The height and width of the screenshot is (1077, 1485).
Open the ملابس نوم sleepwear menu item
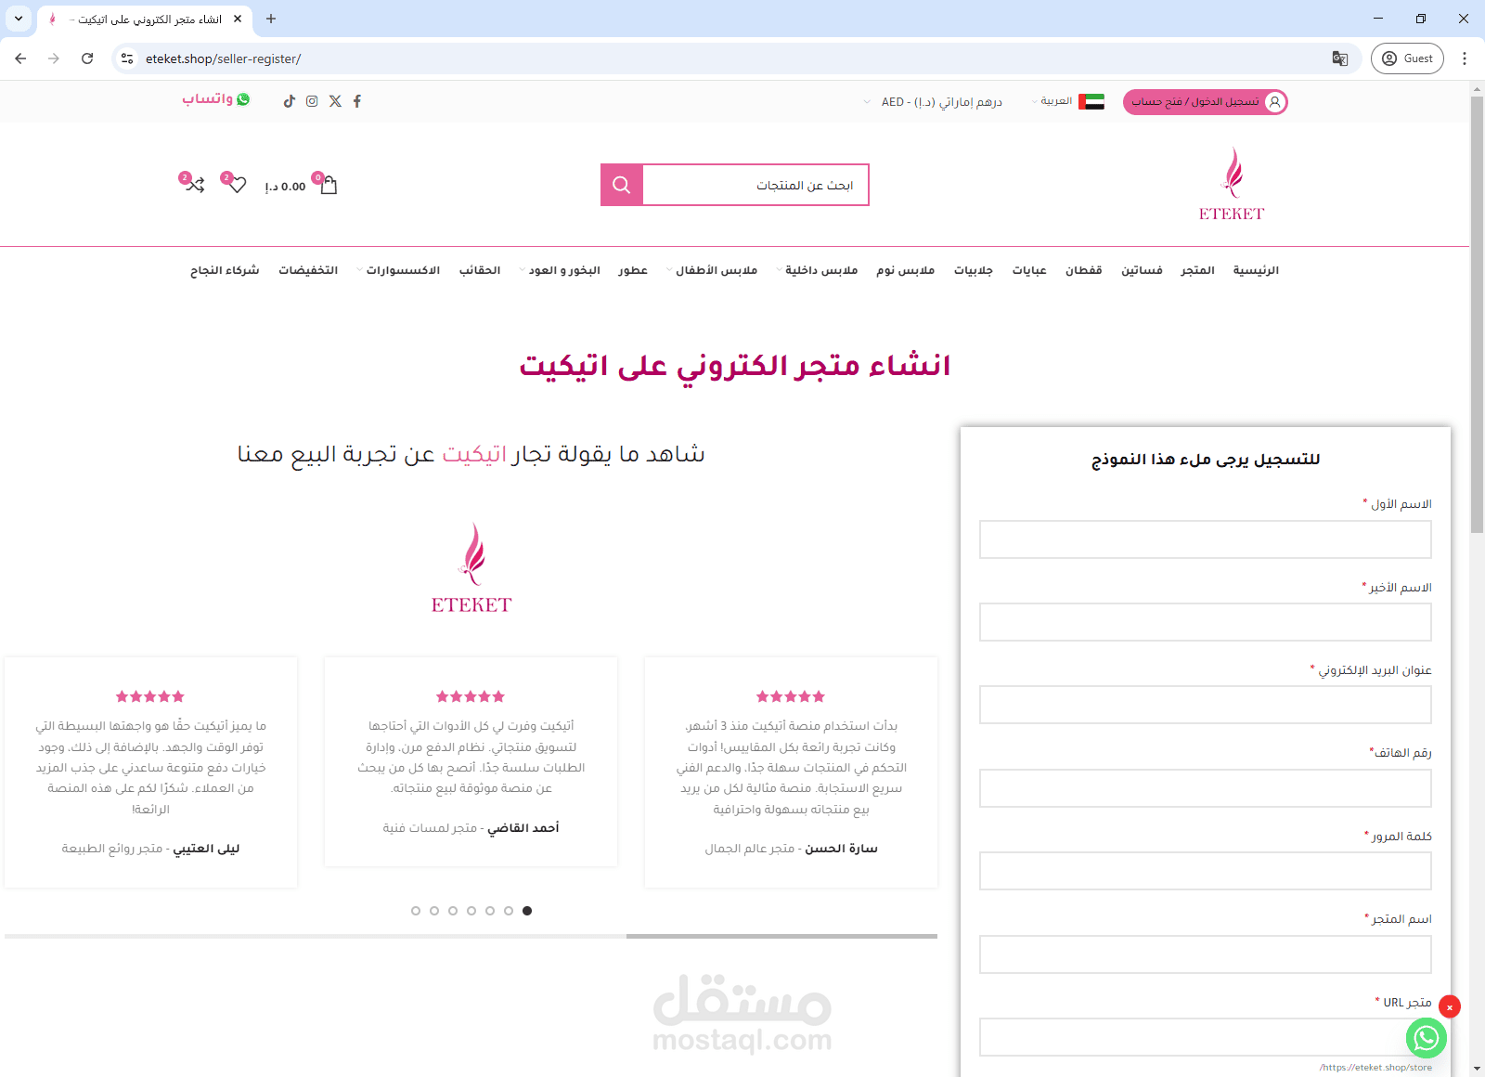905,270
